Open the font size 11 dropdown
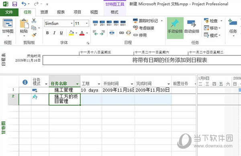This screenshot has width=241, height=156. tap(87, 23)
